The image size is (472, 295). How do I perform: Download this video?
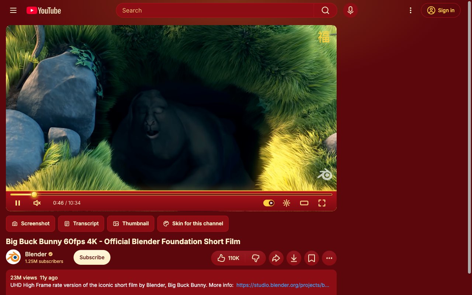tap(294, 258)
